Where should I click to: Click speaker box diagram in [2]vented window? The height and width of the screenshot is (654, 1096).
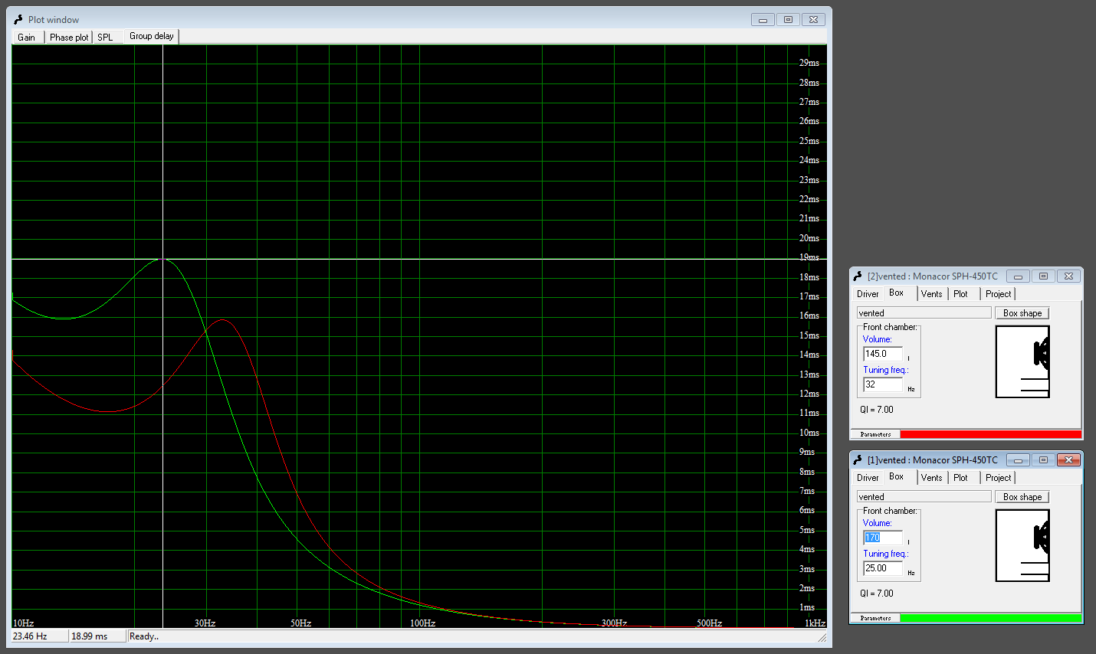(x=1022, y=361)
